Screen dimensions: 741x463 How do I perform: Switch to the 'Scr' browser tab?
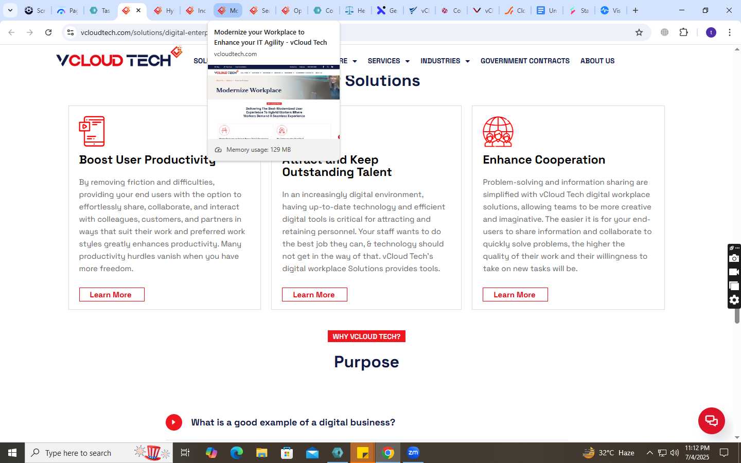35,10
